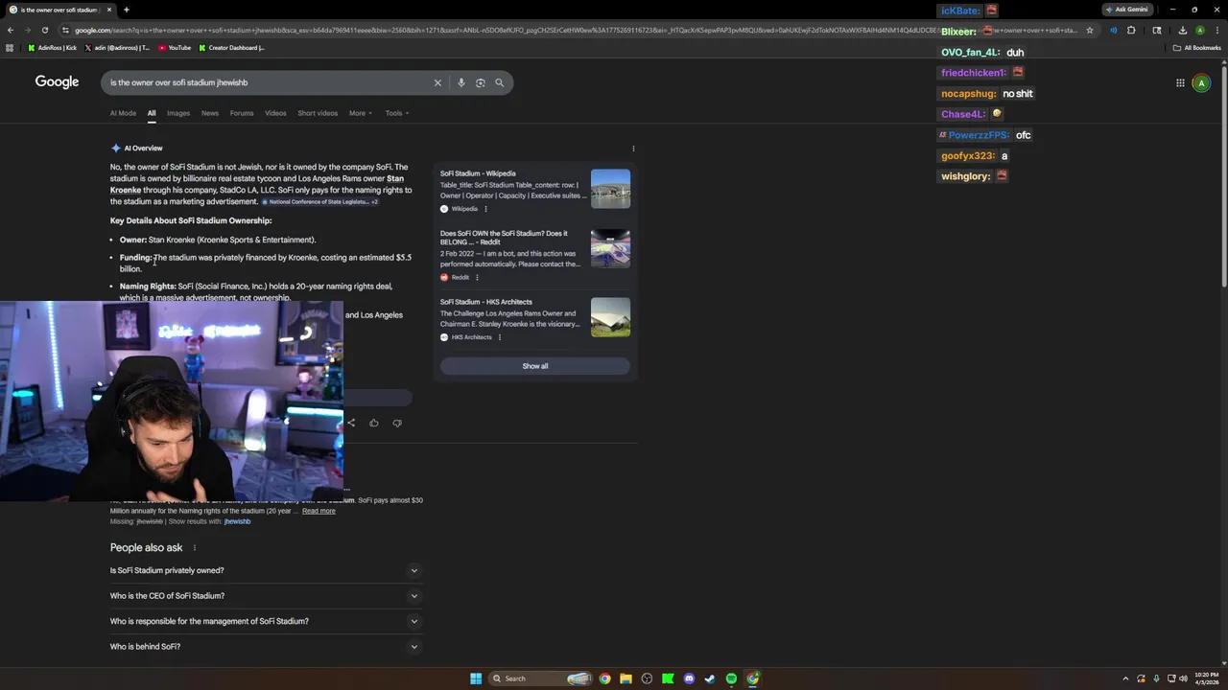Open SoFi Stadium - HKS Architects link
This screenshot has height=690, width=1228.
tap(486, 302)
